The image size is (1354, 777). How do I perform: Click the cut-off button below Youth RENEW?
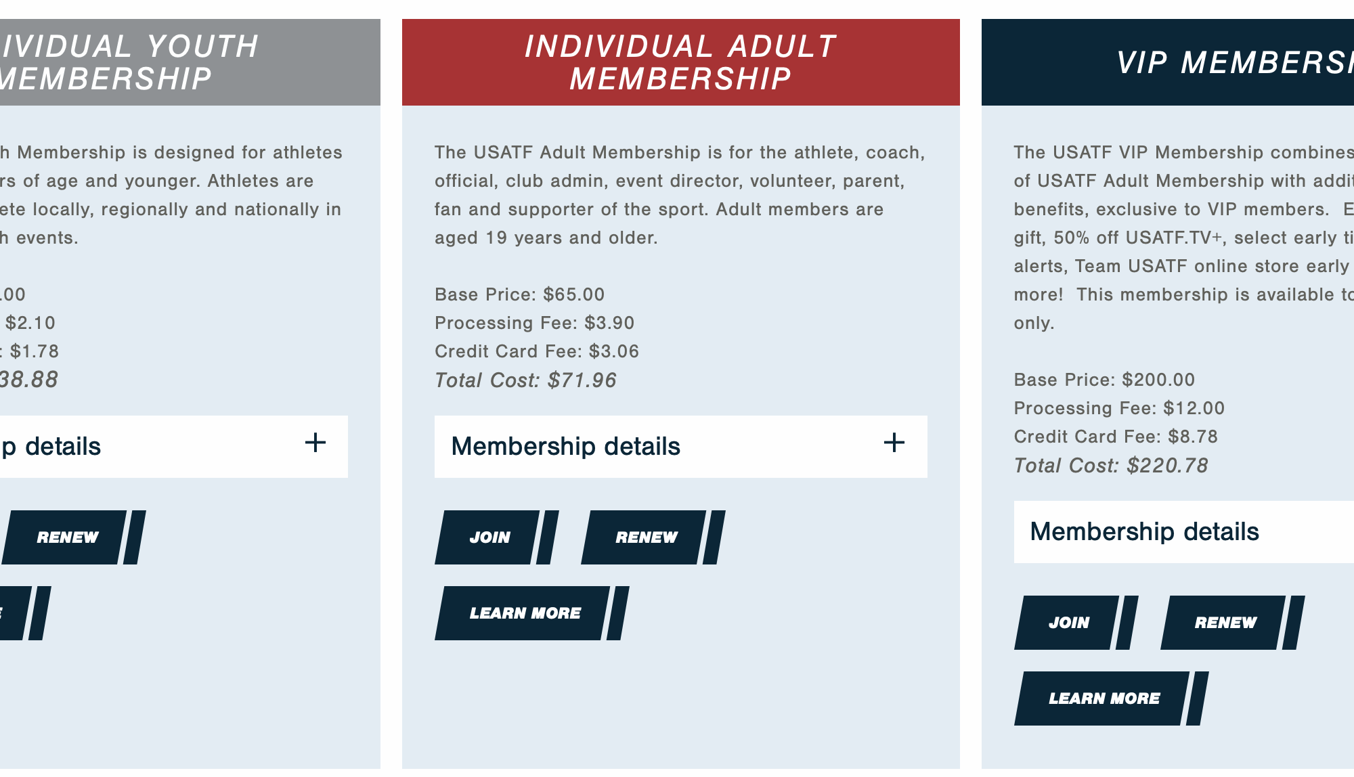pyautogui.click(x=14, y=613)
